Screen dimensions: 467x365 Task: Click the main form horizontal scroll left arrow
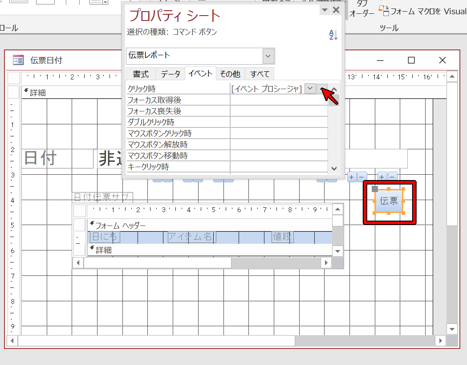point(12,340)
